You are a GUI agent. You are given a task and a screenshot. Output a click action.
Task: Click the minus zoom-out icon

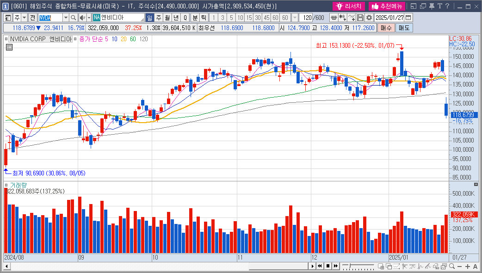pyautogui.click(x=459, y=266)
